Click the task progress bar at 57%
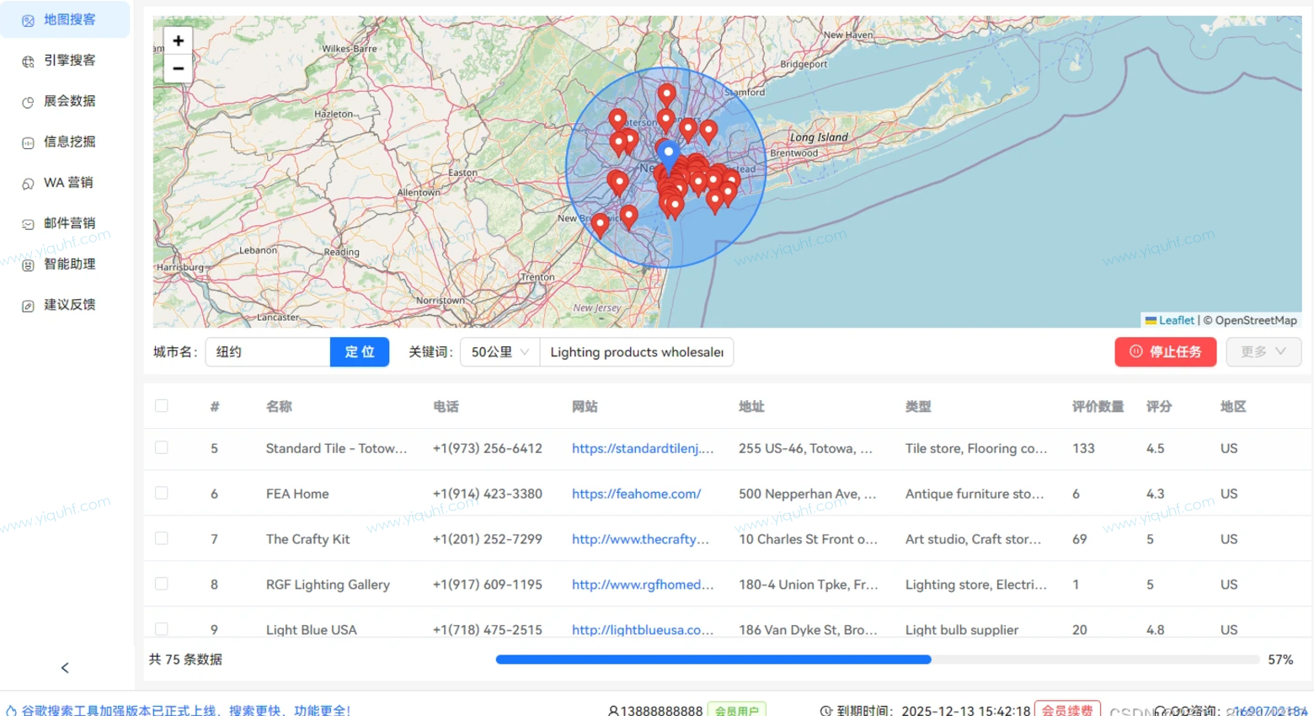 (x=877, y=660)
